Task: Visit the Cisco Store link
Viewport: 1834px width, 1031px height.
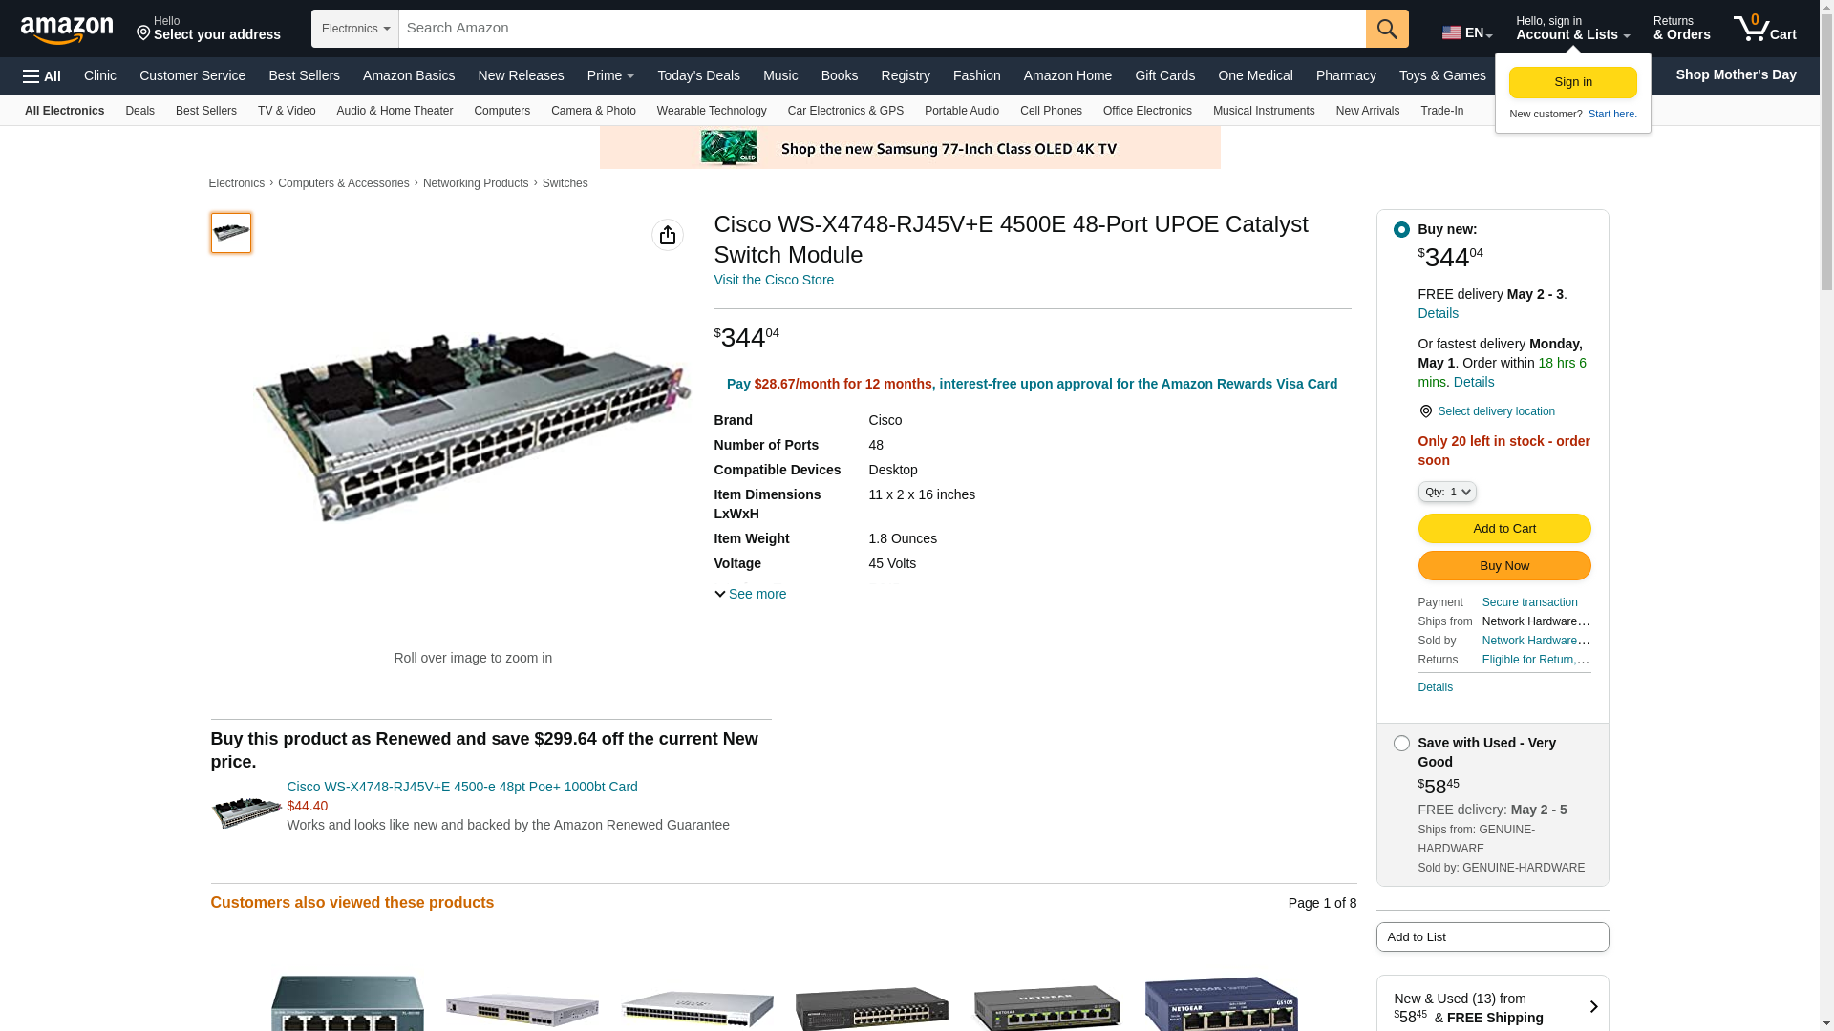Action: [774, 280]
